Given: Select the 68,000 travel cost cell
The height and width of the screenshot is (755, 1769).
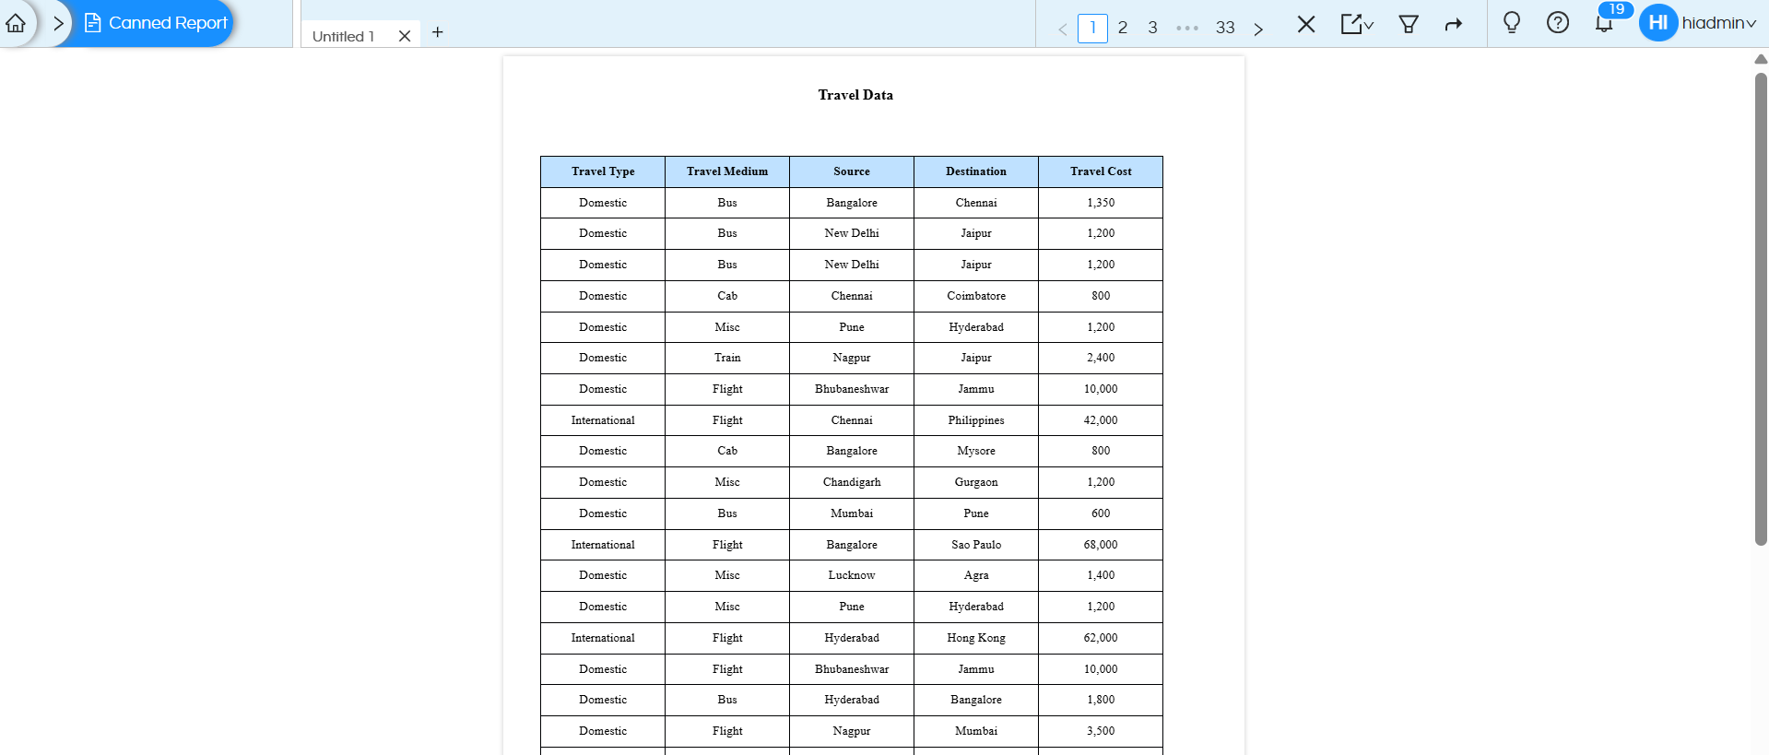Looking at the screenshot, I should click(x=1101, y=545).
